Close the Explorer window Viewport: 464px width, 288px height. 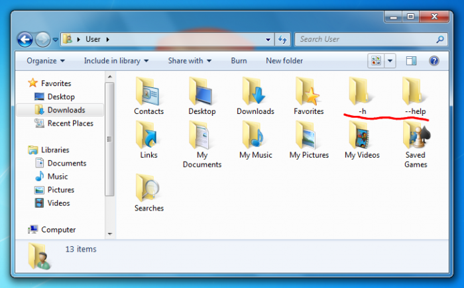click(434, 17)
